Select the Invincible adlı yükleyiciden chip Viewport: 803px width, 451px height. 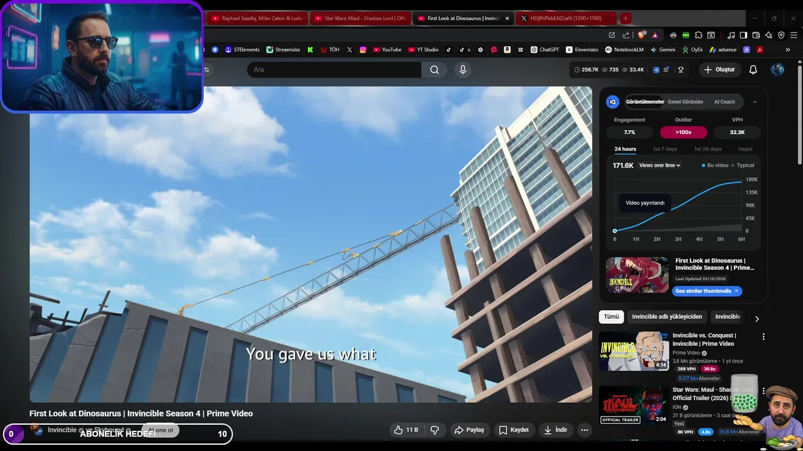667,316
